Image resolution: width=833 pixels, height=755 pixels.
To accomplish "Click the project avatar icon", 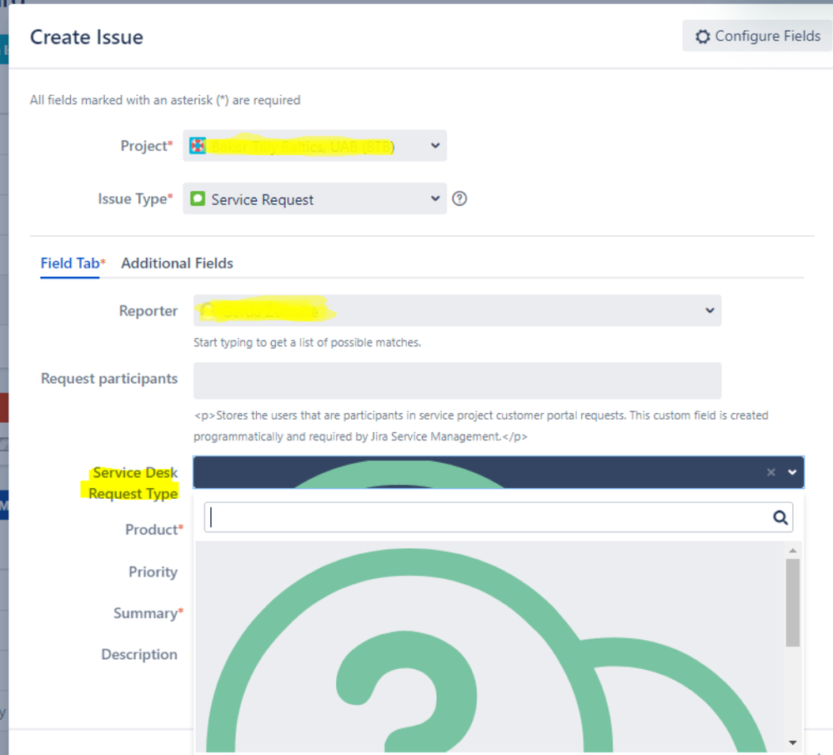I will pos(198,146).
